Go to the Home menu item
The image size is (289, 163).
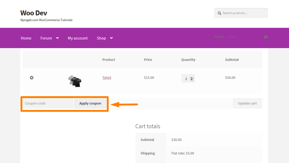[26, 38]
